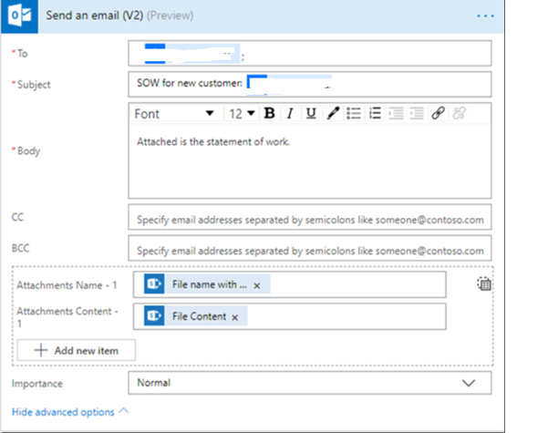Image resolution: width=548 pixels, height=433 pixels.
Task: Click the To recipients field
Action: pos(310,54)
